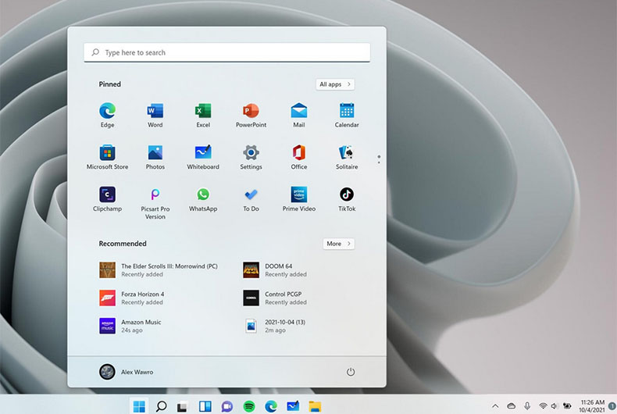Launch PowerPoint from Start menu

(x=251, y=115)
